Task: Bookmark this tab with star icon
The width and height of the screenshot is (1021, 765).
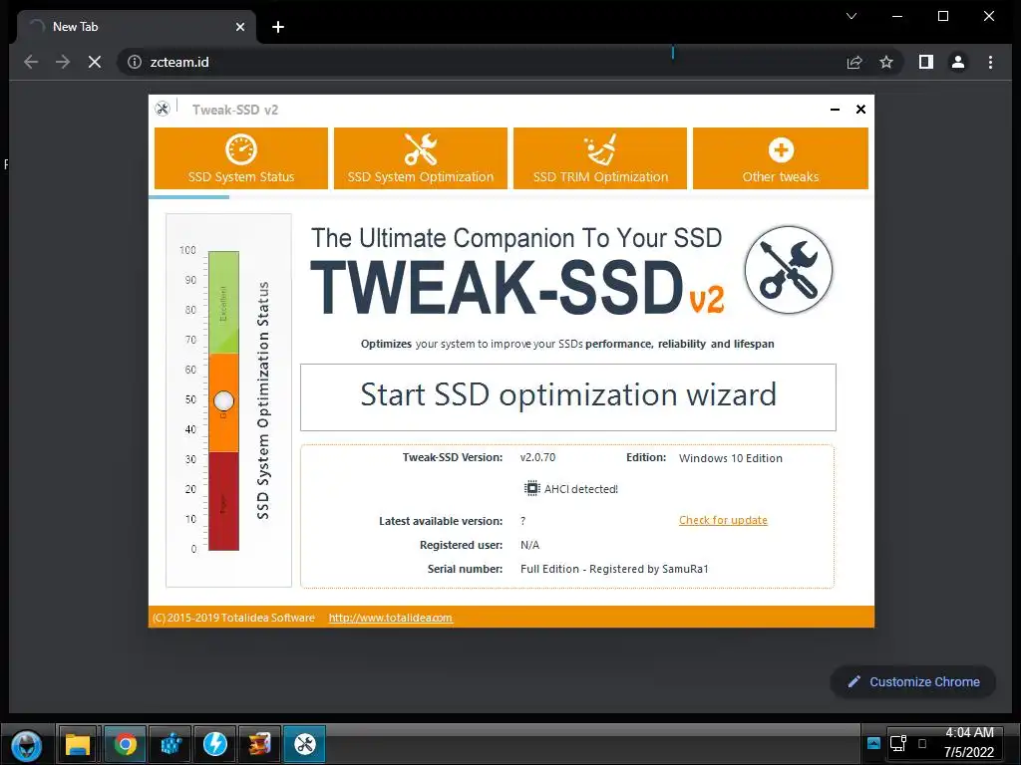Action: pyautogui.click(x=886, y=62)
